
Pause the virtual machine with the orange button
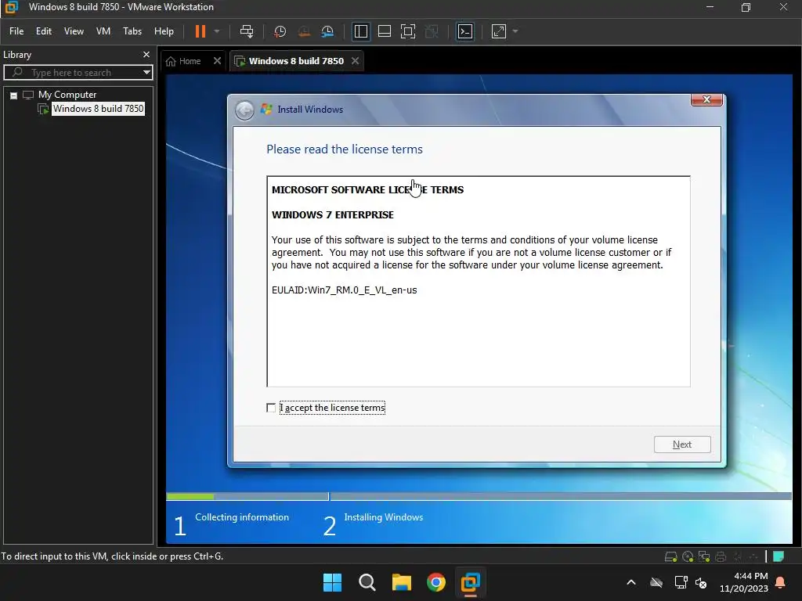point(200,31)
